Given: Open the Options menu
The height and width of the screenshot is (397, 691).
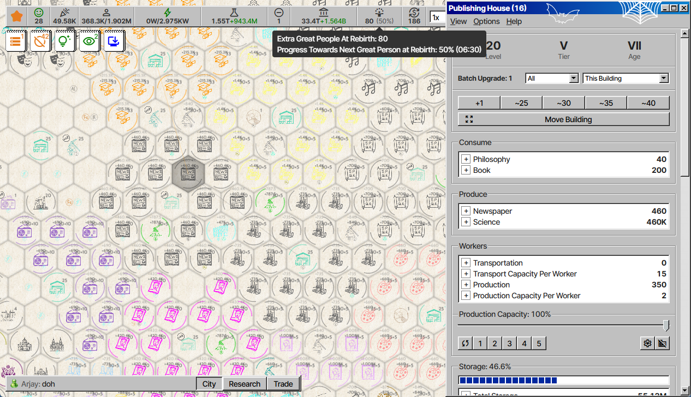Looking at the screenshot, I should pyautogui.click(x=486, y=21).
